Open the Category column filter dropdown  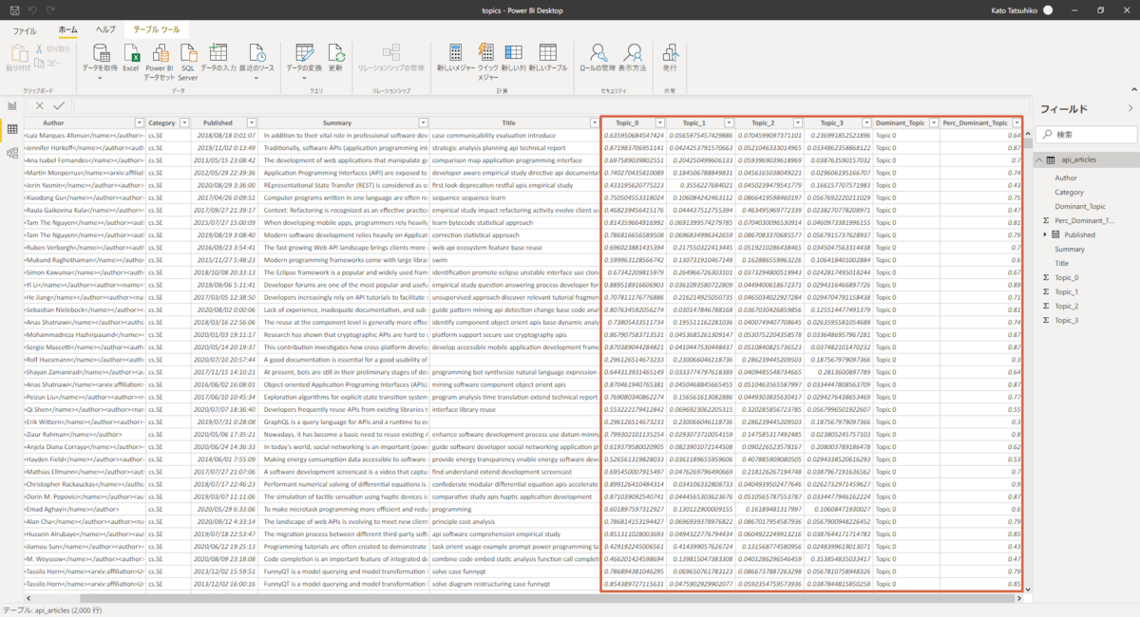[x=184, y=123]
